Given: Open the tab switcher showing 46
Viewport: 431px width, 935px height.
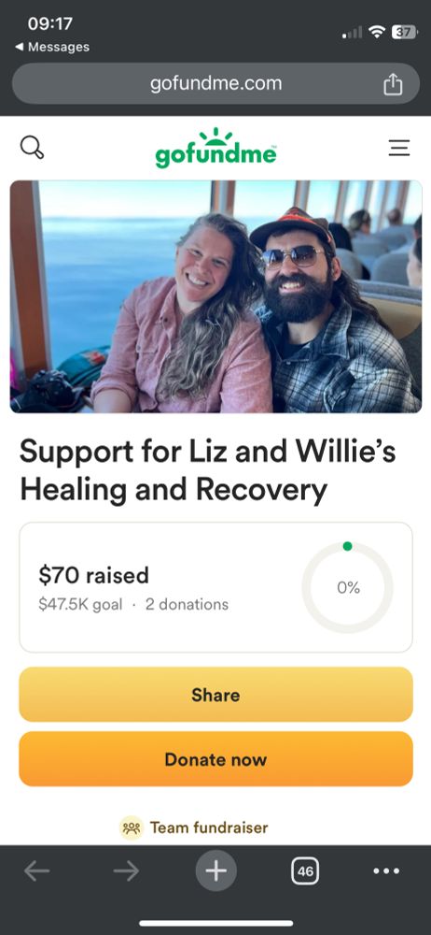Looking at the screenshot, I should [x=305, y=871].
